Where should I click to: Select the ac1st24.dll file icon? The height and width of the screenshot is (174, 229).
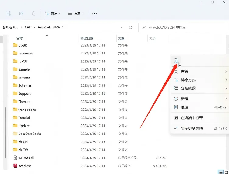[15, 158]
